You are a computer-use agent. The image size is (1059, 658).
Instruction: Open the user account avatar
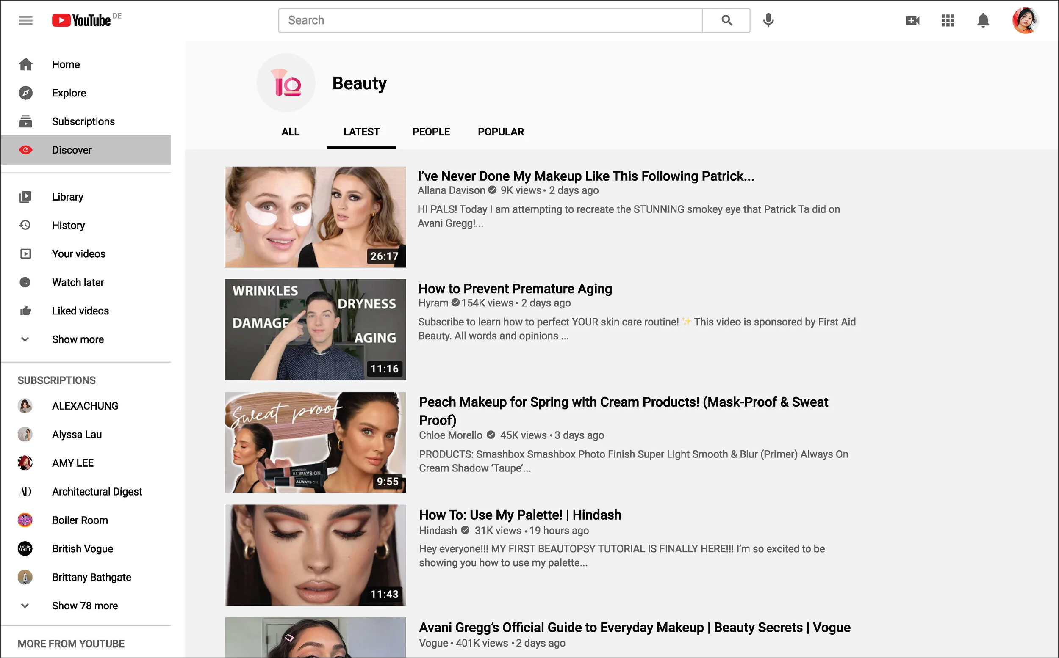1025,20
